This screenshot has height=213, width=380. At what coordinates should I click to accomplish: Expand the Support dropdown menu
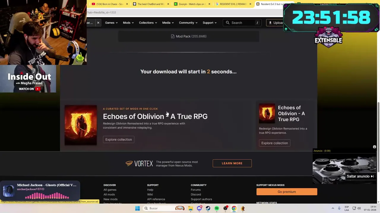point(210,23)
